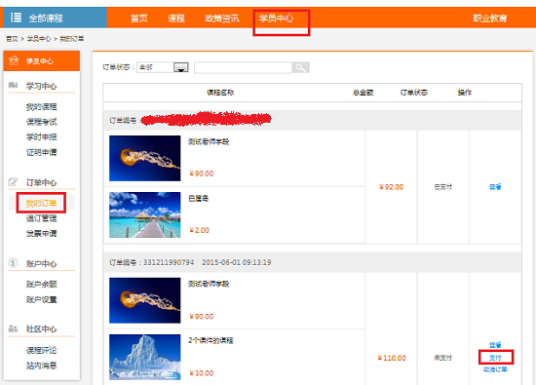The width and height of the screenshot is (536, 385).
Task: Go to 课程 in top navigation
Action: coord(176,18)
